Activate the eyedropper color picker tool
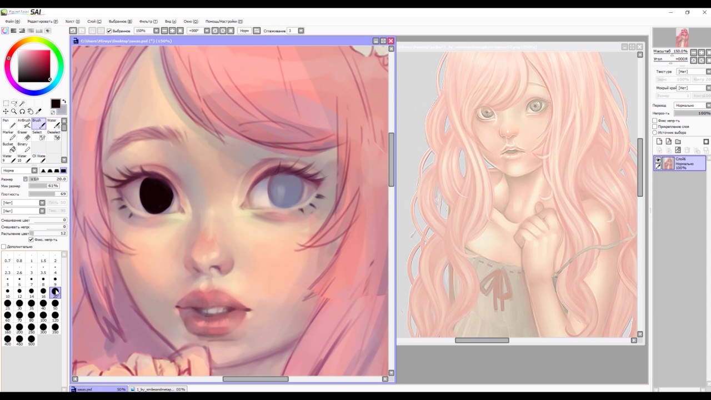Image resolution: width=711 pixels, height=400 pixels. pos(39,112)
